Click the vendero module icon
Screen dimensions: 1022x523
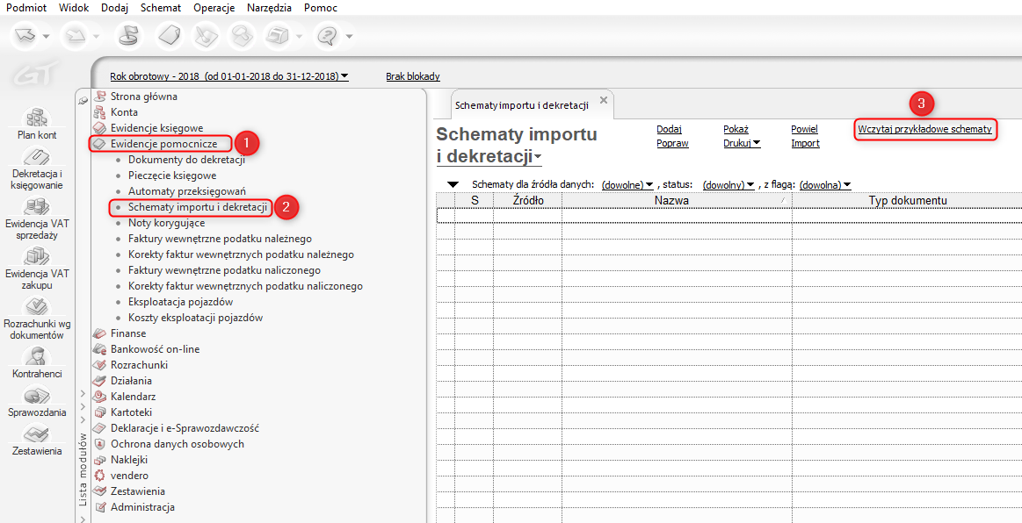tap(99, 476)
